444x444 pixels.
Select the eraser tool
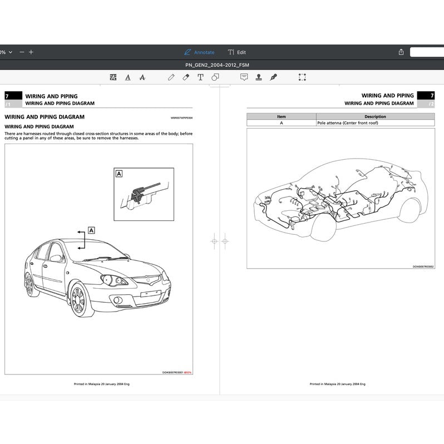click(x=186, y=77)
